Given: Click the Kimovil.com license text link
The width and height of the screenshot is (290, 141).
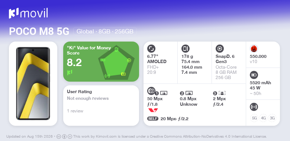Looking at the screenshot, I should click(x=106, y=137).
